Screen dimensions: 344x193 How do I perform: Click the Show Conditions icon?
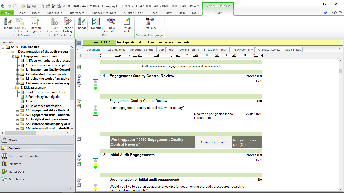(x=111, y=24)
